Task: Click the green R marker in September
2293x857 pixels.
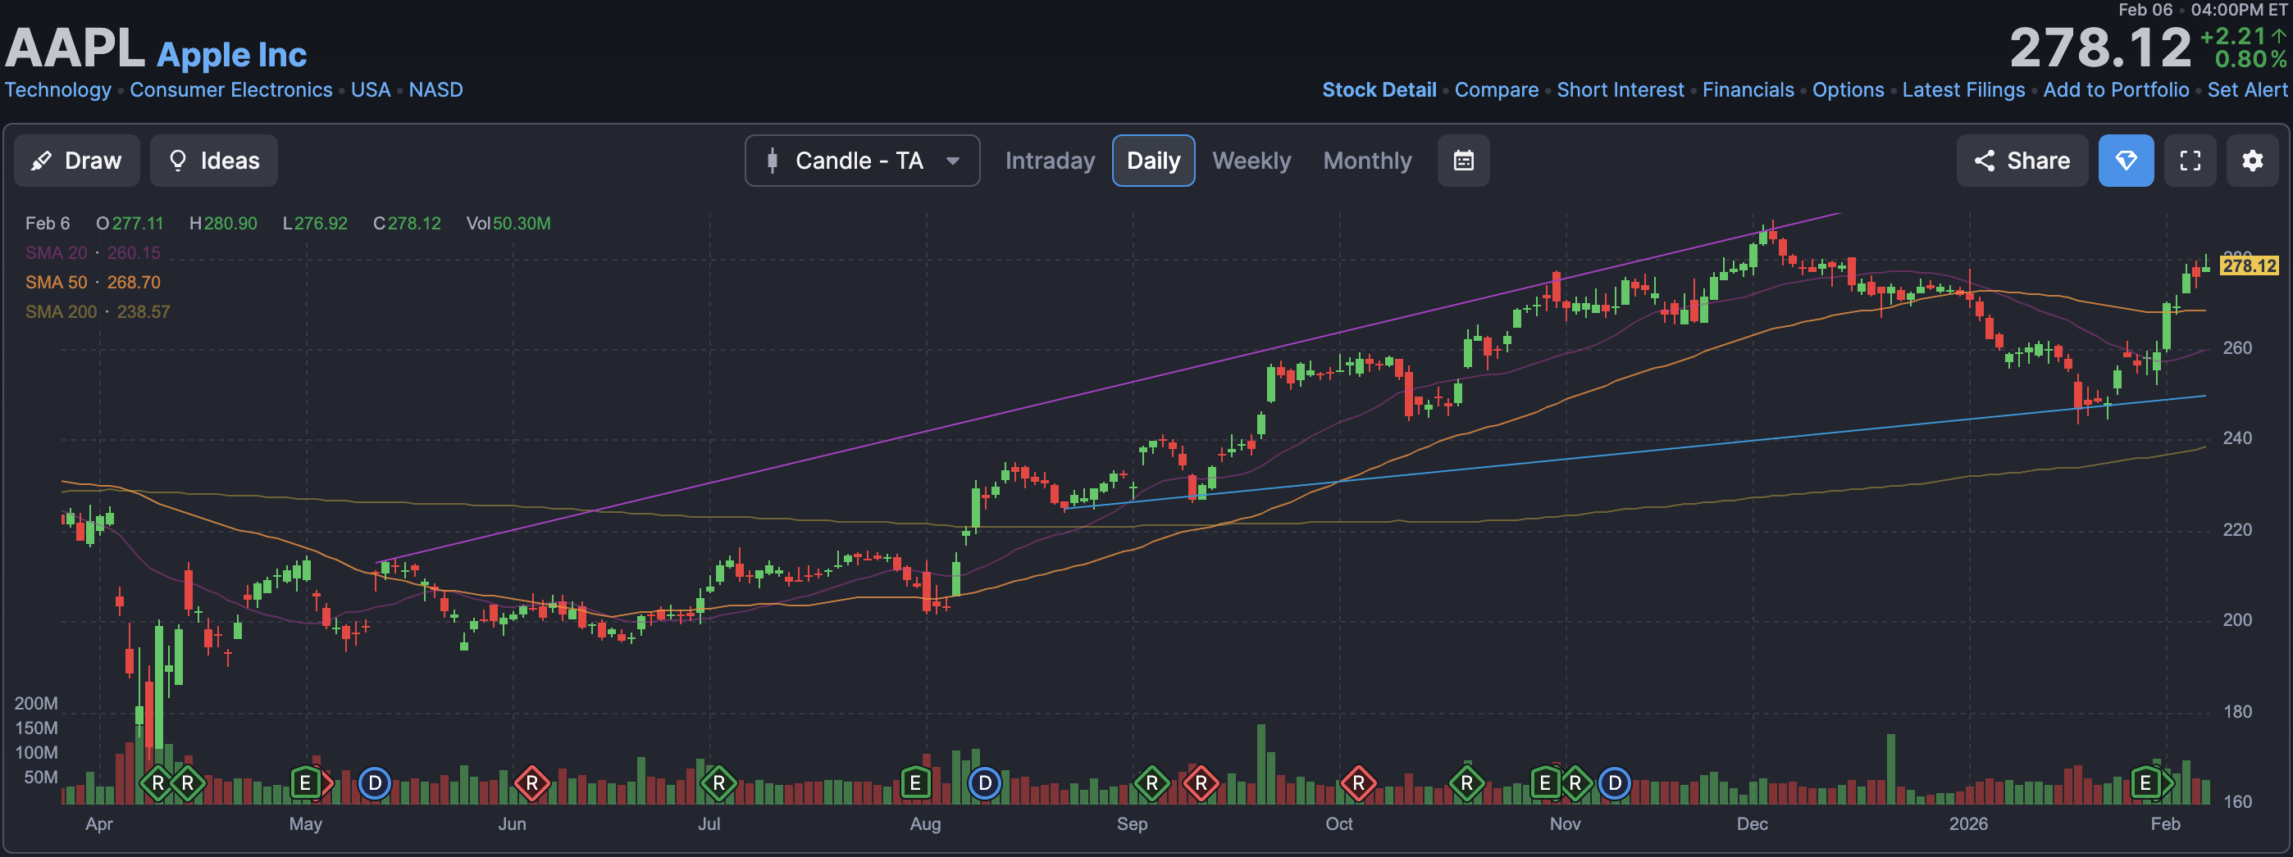Action: 1152,783
